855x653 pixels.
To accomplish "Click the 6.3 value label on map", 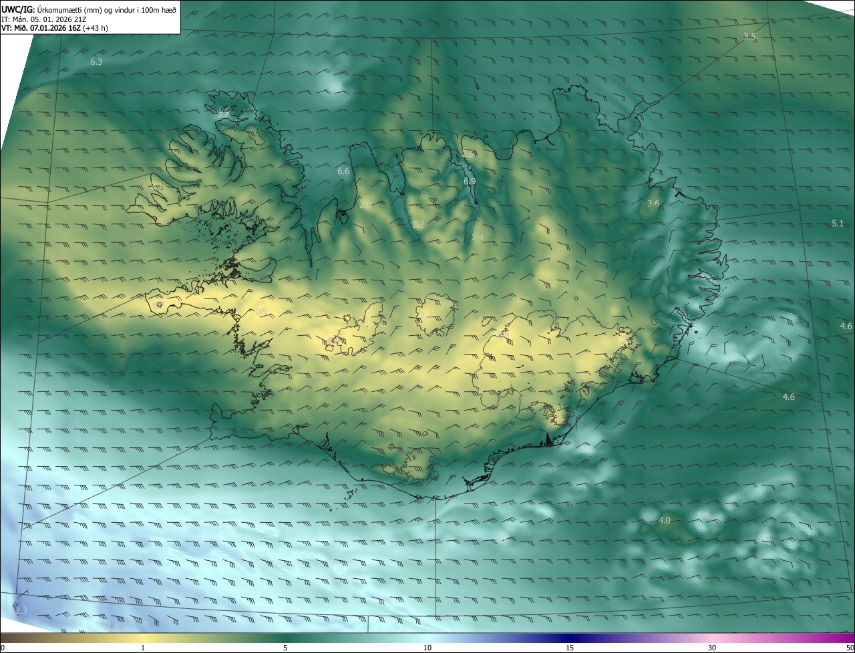I will (96, 61).
